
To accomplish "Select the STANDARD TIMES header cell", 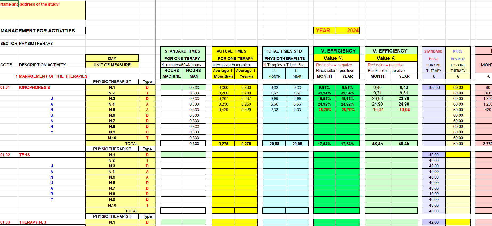I will 183,54.
